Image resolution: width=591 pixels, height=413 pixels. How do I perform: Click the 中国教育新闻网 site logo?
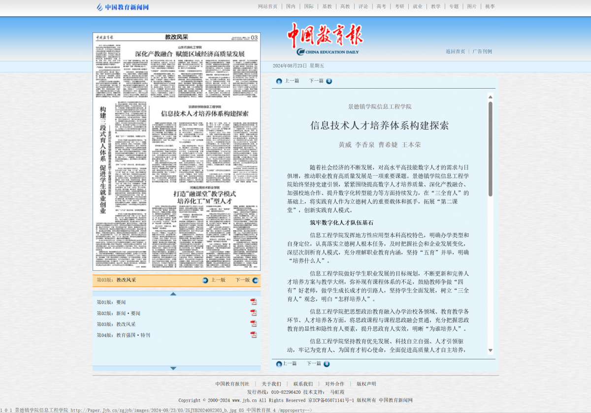[x=123, y=7]
